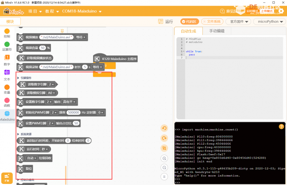Click the Mind+ logo
Viewport: 287px width, 185px height.
14,11
